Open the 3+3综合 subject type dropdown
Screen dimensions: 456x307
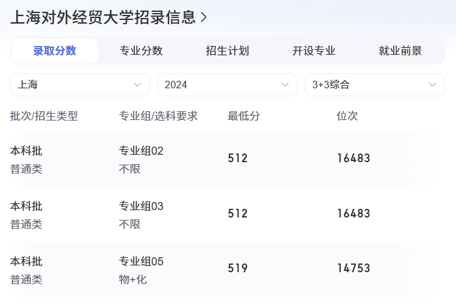[375, 85]
